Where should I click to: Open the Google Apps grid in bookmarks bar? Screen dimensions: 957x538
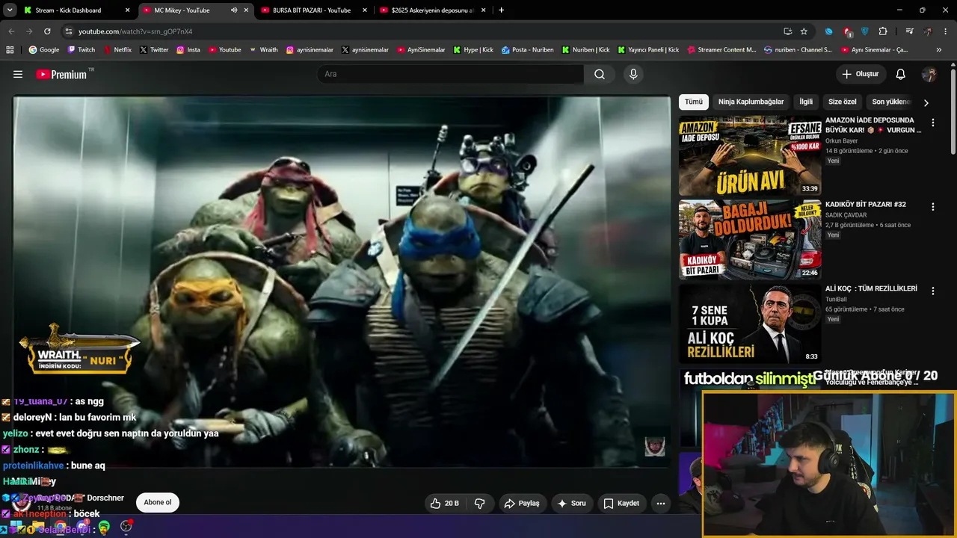[10, 49]
